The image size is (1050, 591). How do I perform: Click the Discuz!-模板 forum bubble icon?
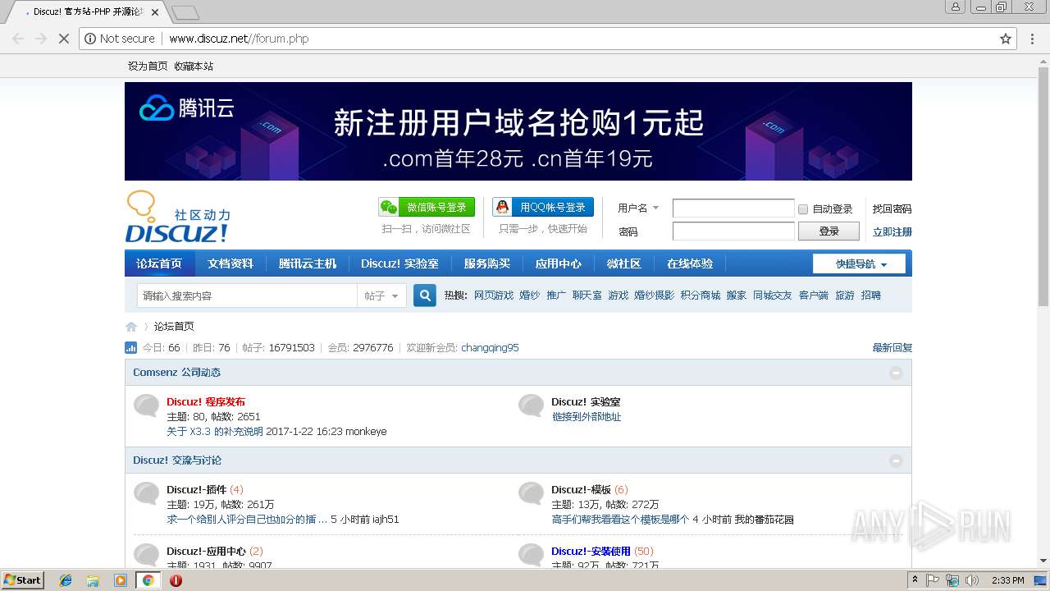pyautogui.click(x=531, y=493)
